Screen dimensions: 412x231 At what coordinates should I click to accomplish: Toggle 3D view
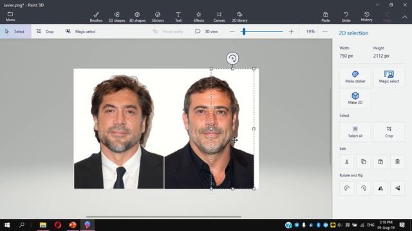[207, 31]
